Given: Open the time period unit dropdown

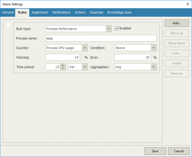Looking at the screenshot, I should pyautogui.click(x=85, y=67).
